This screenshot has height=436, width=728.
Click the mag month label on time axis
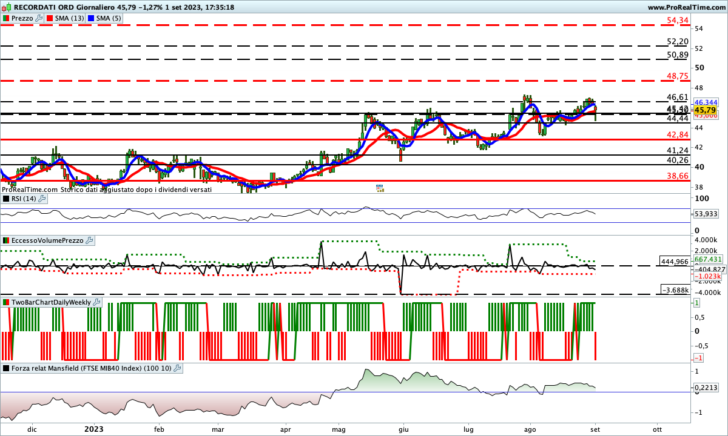pyautogui.click(x=339, y=429)
